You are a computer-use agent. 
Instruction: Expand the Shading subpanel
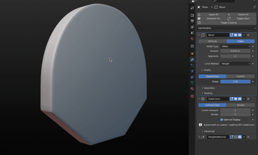(x=202, y=93)
